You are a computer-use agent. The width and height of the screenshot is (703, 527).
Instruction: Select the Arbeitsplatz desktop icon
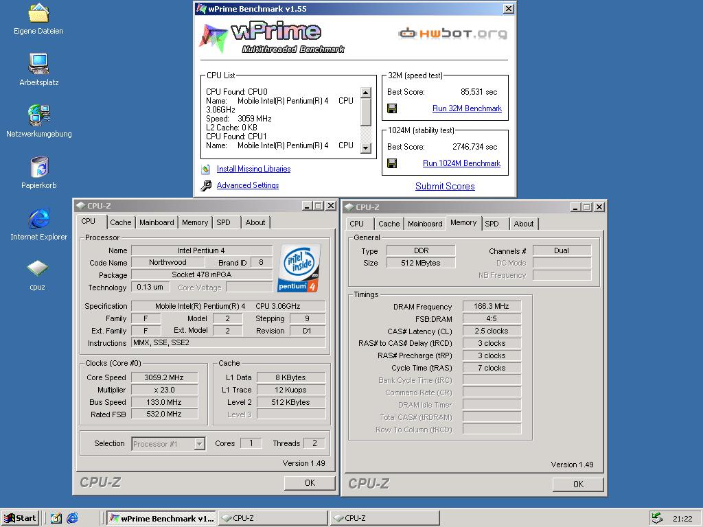(x=38, y=63)
